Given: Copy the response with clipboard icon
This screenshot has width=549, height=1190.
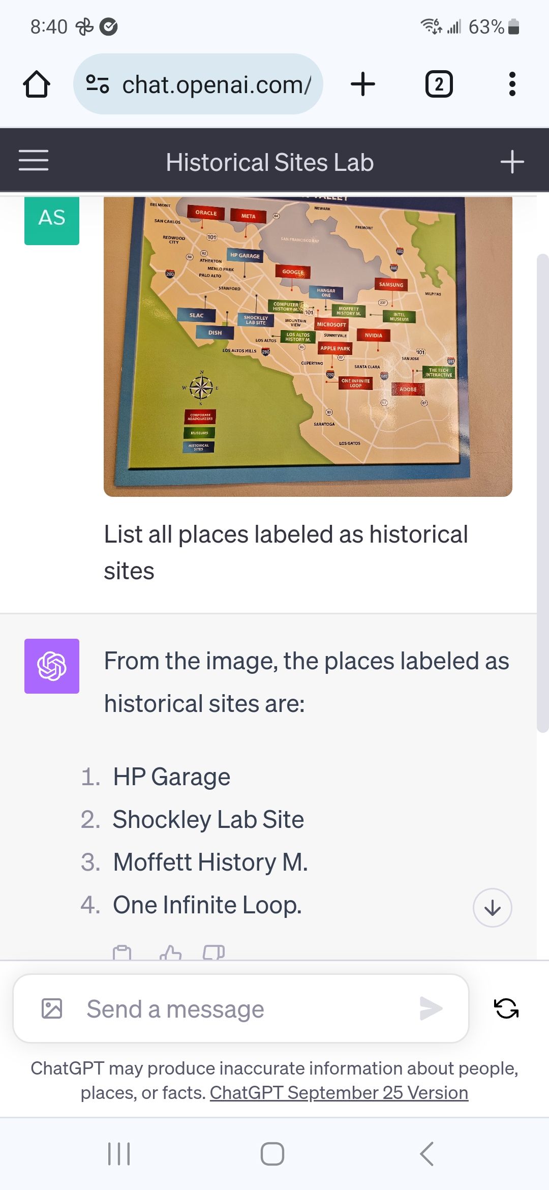Looking at the screenshot, I should (122, 953).
